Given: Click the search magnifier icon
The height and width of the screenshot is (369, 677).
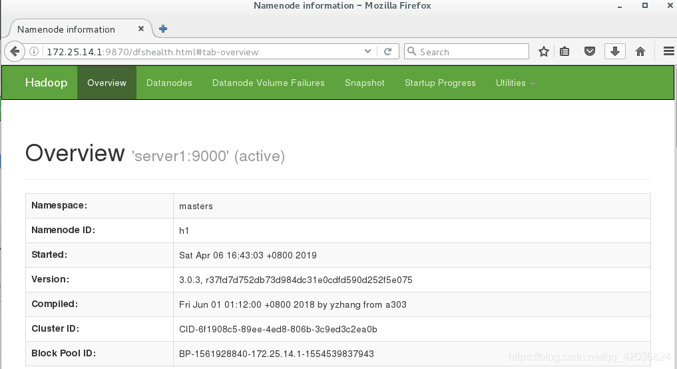Looking at the screenshot, I should (x=412, y=51).
